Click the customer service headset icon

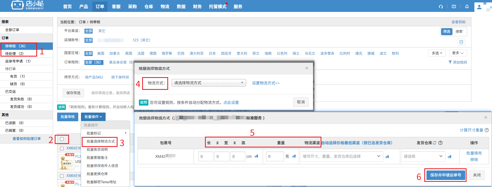(441, 7)
